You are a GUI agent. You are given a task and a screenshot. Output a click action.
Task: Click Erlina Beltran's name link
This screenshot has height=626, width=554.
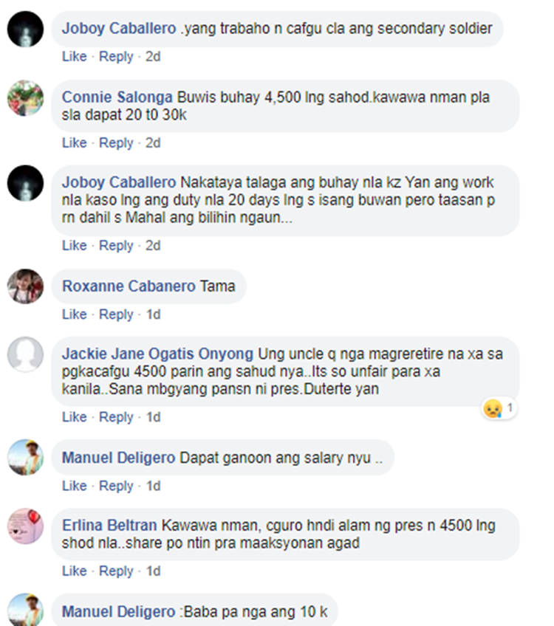tap(109, 526)
